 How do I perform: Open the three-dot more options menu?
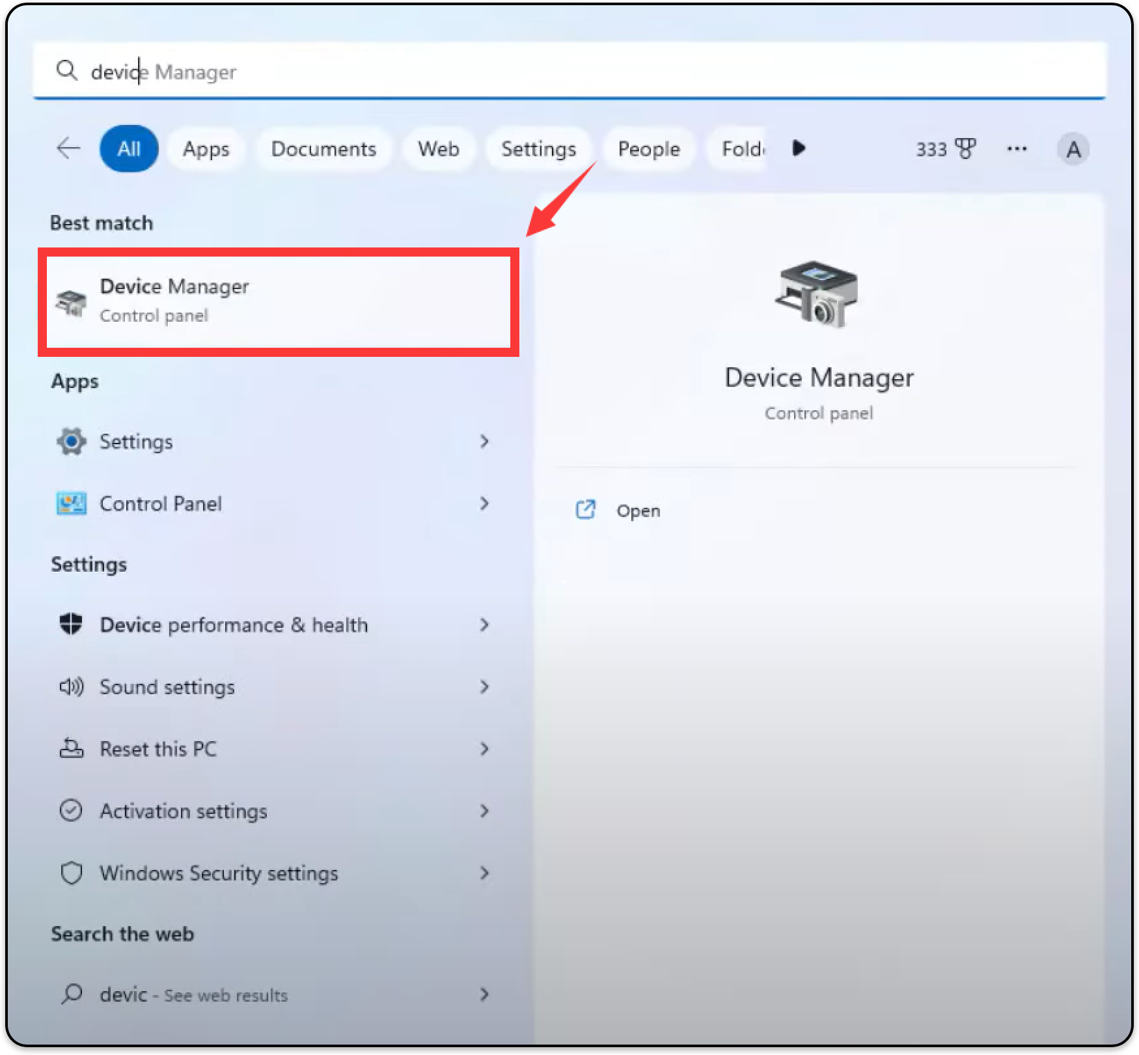pos(1017,149)
